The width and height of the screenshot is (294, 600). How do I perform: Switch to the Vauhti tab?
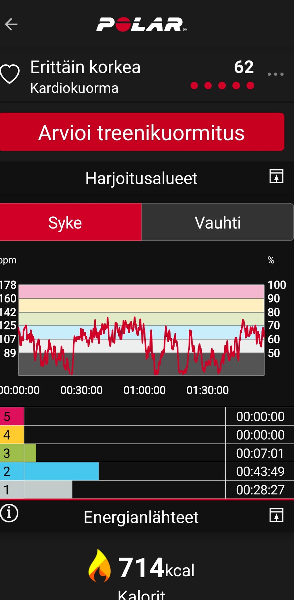tap(217, 222)
